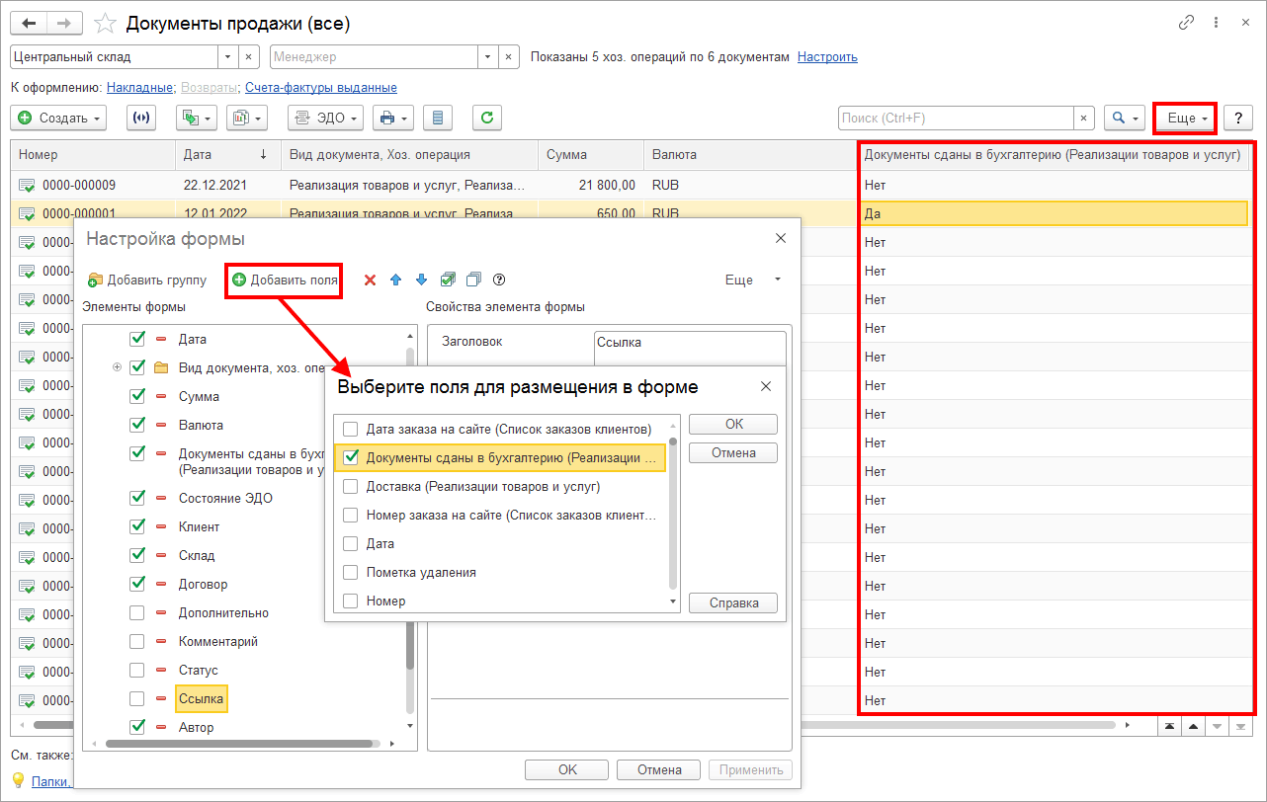Open the ЭДО dropdown menu
The image size is (1267, 802).
pyautogui.click(x=326, y=118)
